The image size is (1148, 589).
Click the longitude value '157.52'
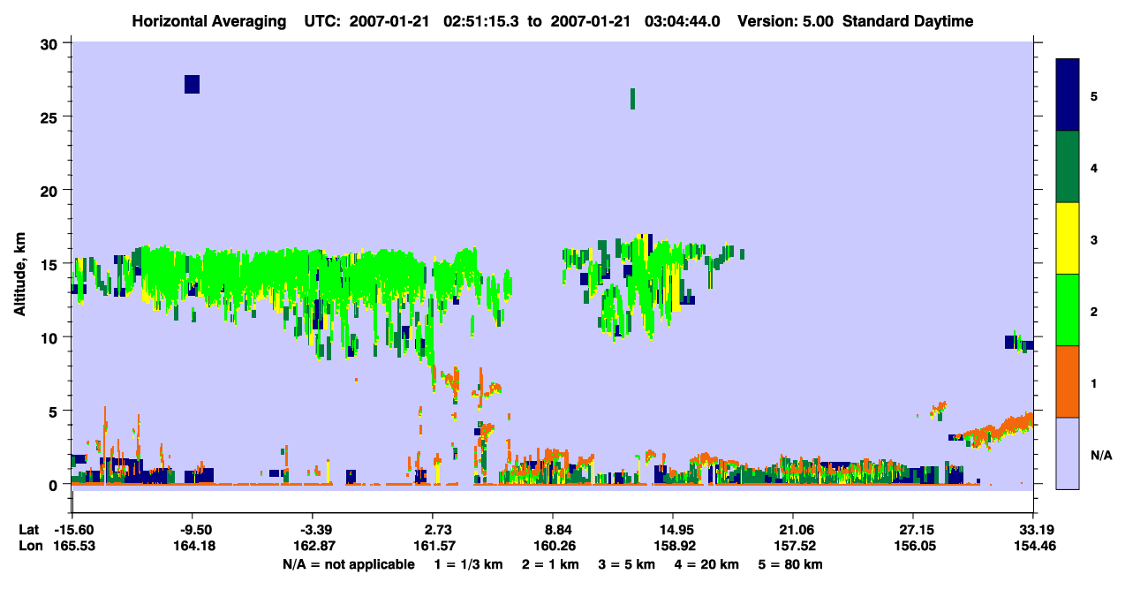[793, 546]
